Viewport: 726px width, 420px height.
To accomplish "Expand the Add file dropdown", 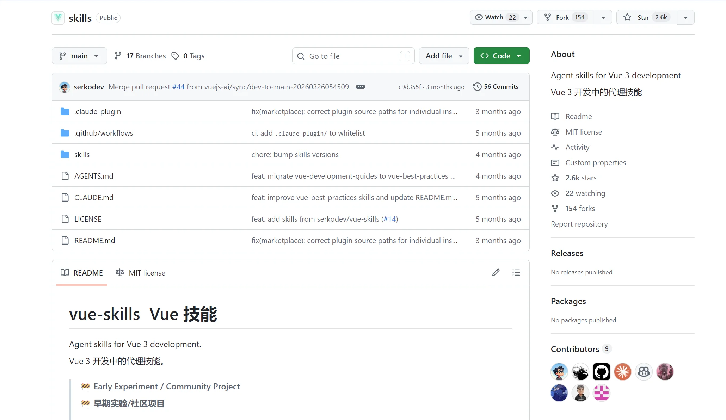I will [444, 56].
